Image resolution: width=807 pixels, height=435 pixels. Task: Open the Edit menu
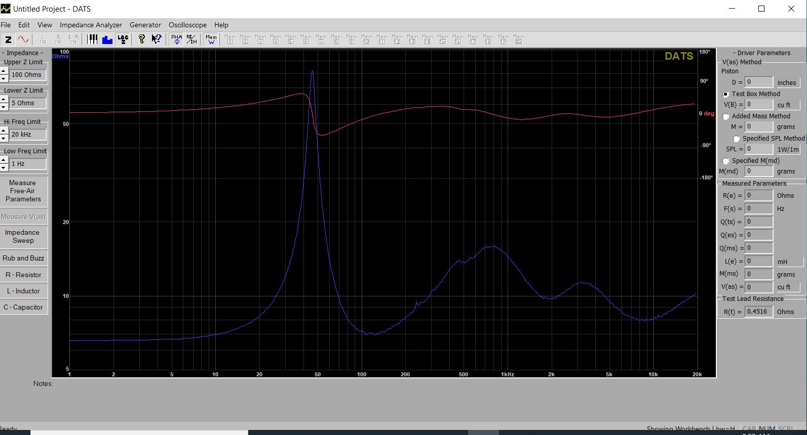click(24, 25)
